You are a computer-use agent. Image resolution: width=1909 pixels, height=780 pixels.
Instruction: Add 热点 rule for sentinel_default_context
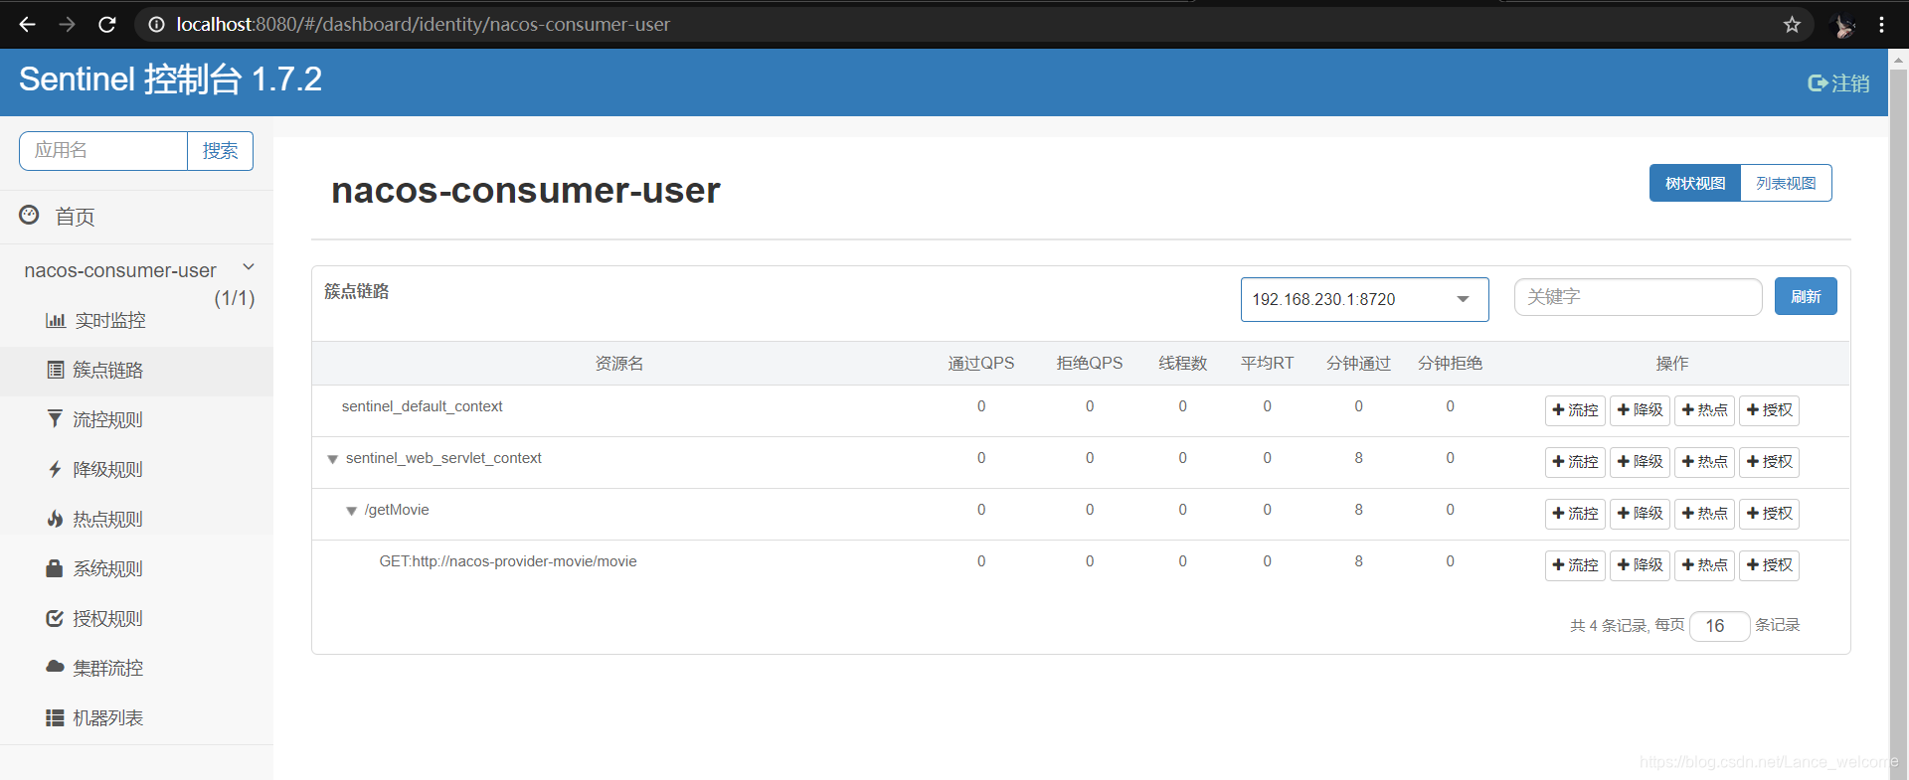pyautogui.click(x=1704, y=410)
